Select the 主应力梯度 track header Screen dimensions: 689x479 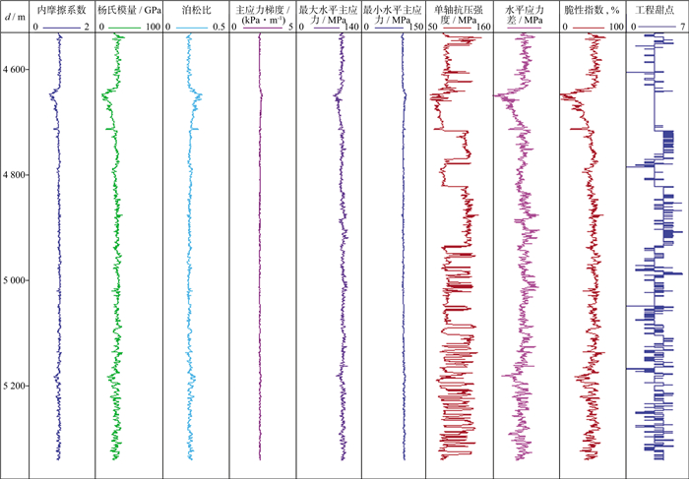(261, 13)
